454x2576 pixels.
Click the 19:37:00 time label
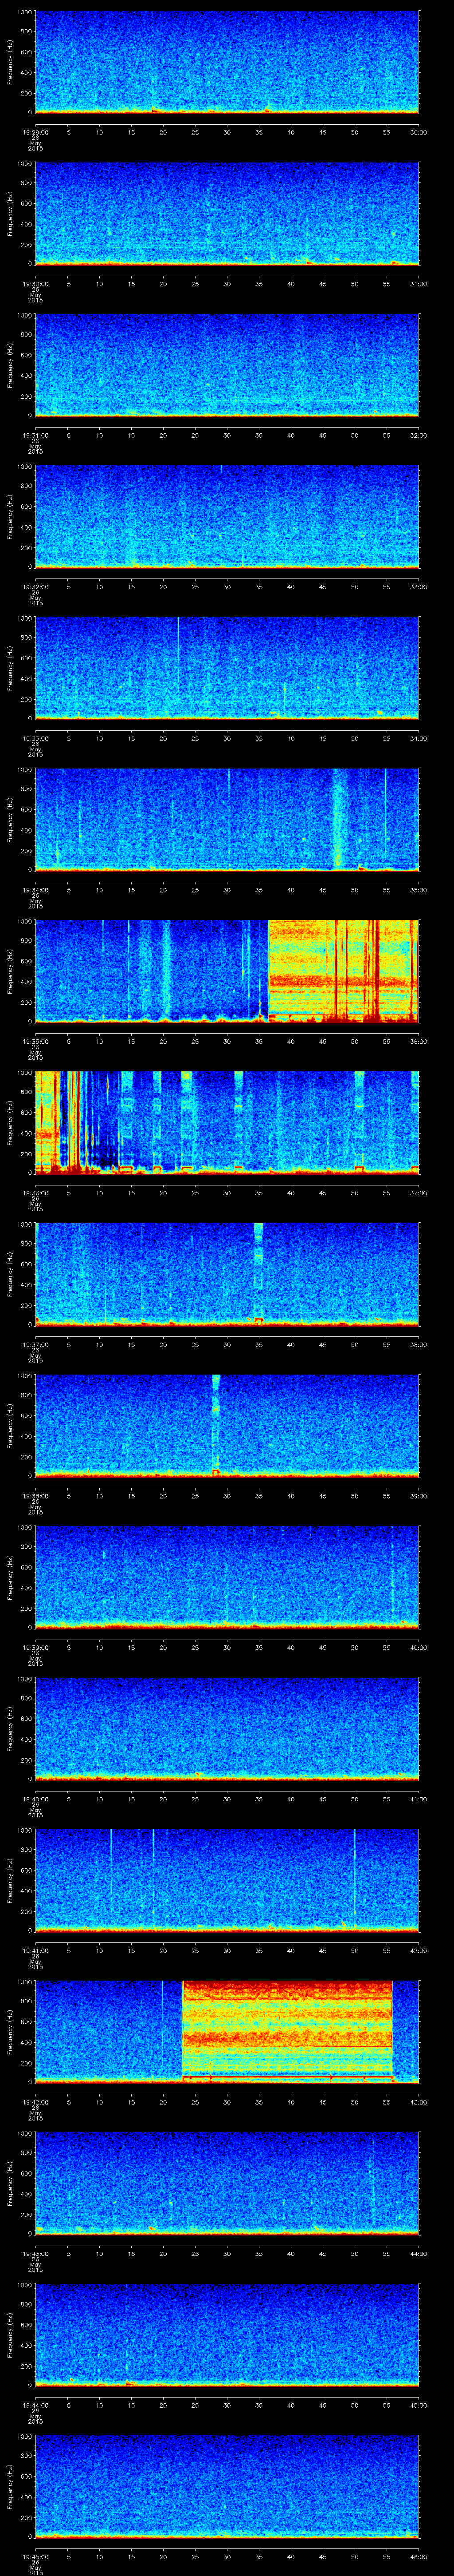(35, 1344)
